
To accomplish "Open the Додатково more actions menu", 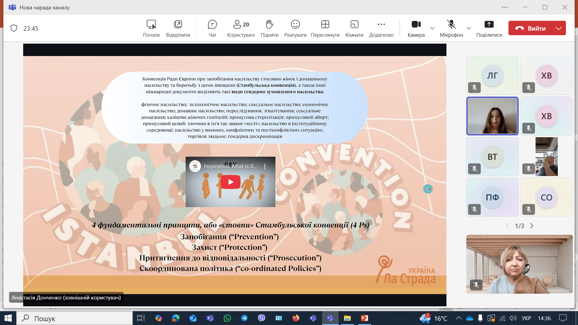I will tap(381, 28).
